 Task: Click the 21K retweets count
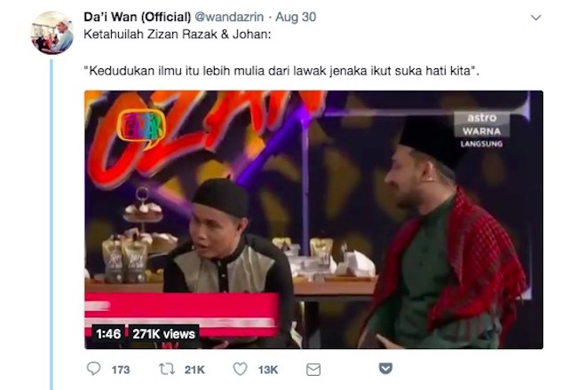point(194,370)
